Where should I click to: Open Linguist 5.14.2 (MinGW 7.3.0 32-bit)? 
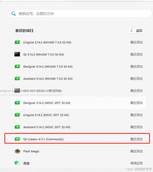[78, 42]
